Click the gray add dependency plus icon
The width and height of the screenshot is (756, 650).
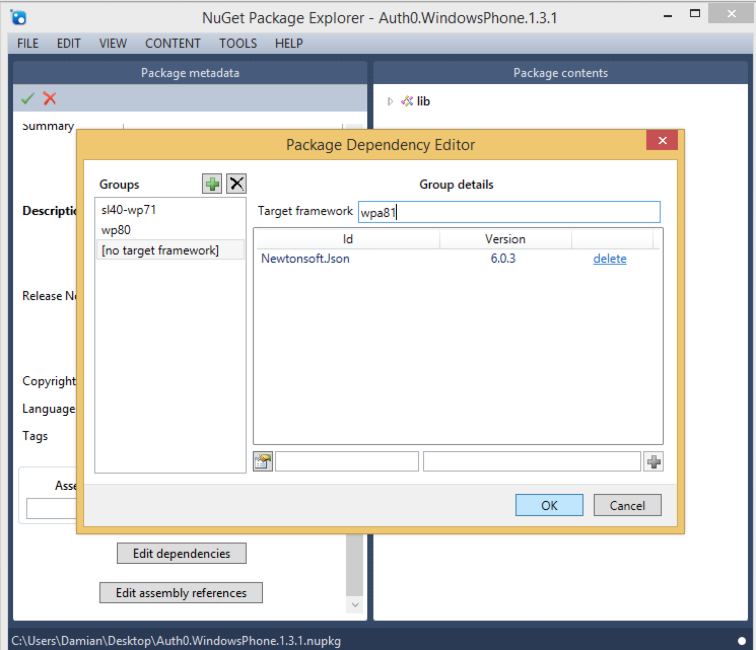point(654,461)
